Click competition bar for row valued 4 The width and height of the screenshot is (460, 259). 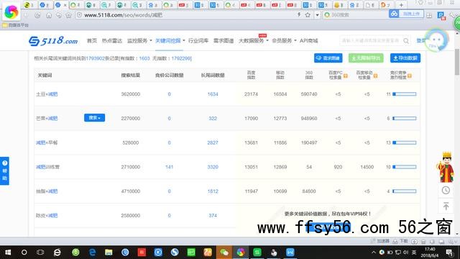[404, 191]
